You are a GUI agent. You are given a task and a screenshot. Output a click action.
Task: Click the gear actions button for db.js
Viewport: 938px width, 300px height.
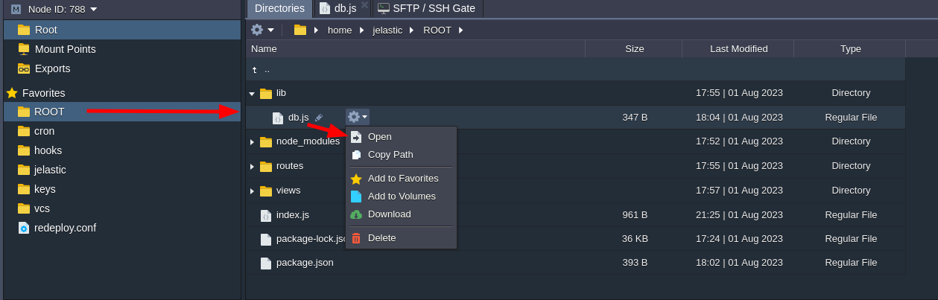357,117
